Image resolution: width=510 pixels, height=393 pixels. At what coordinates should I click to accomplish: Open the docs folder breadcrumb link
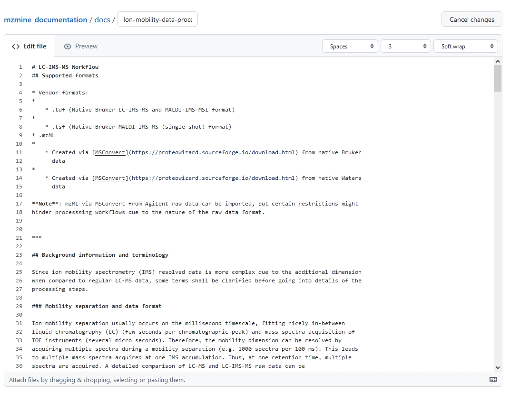pos(102,20)
